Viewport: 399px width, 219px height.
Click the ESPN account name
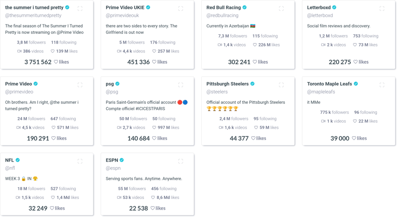(112, 160)
